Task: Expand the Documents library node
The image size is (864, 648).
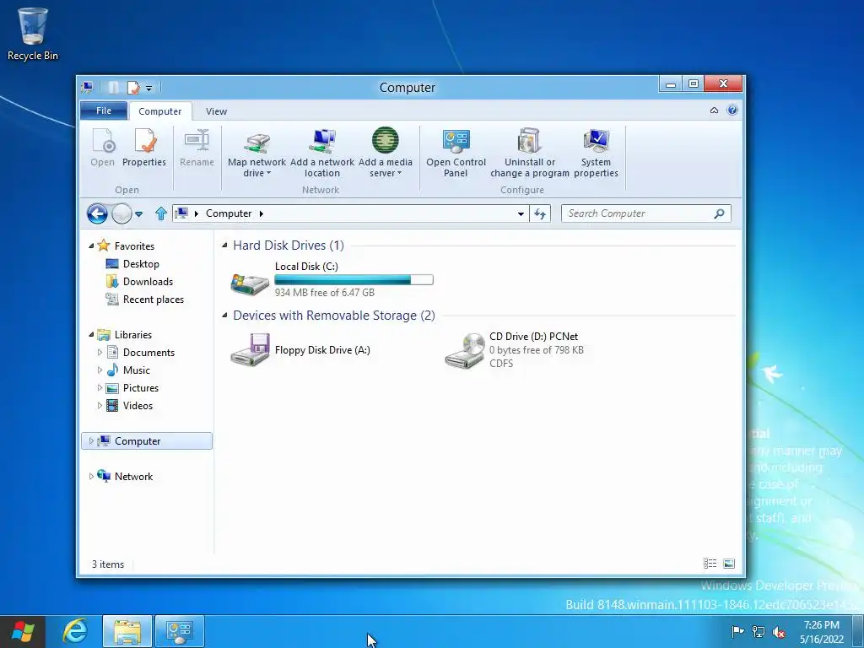Action: point(100,352)
